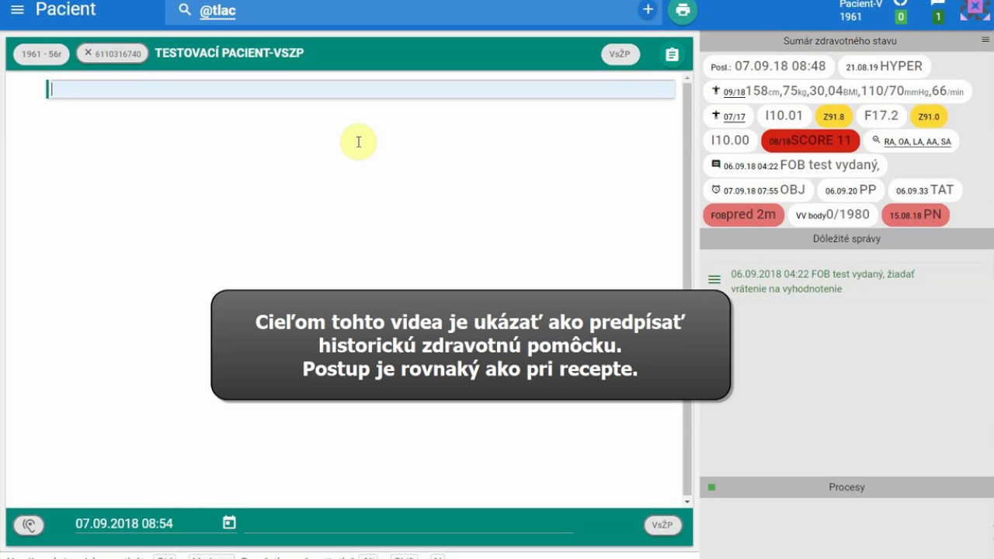Screen dimensions: 994x559
Task: Click the VsZP chip in patient header
Action: click(x=620, y=54)
